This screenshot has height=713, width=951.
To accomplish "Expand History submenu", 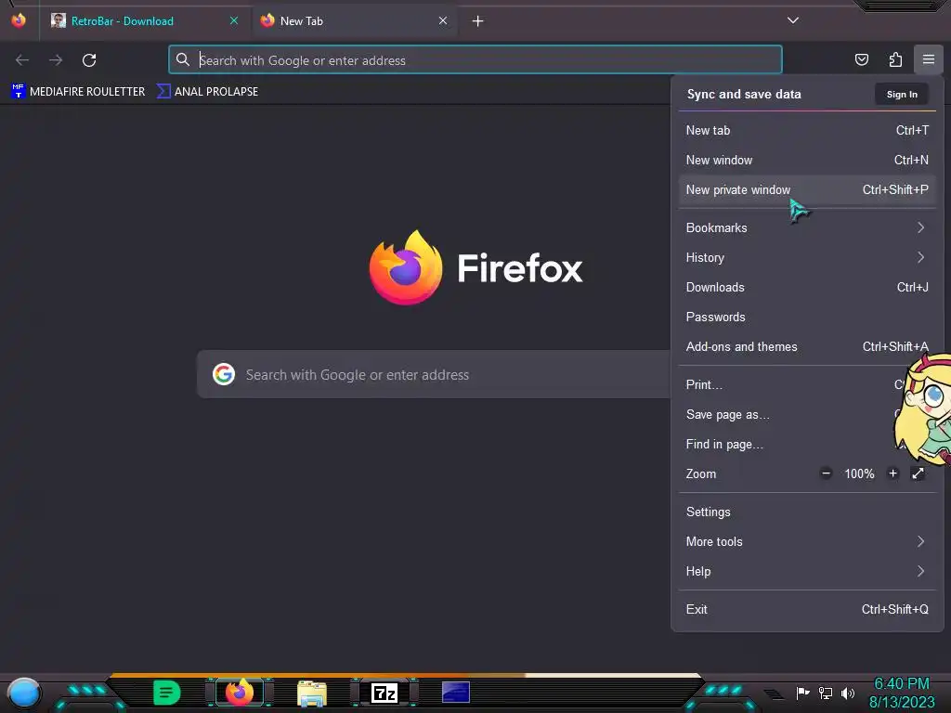I will (807, 258).
